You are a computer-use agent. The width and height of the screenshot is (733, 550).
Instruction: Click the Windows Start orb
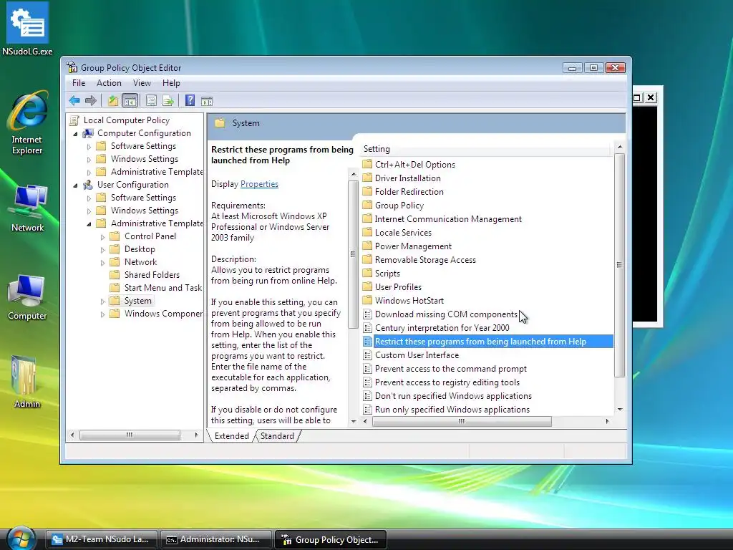(x=21, y=539)
